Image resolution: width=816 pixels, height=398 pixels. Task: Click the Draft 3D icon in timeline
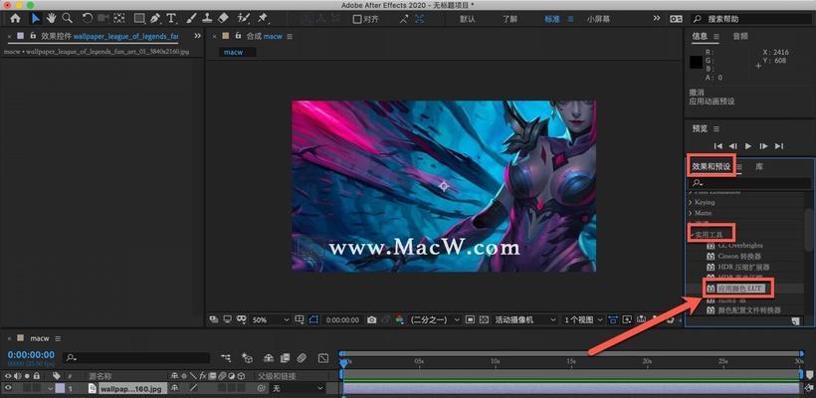[x=247, y=358]
